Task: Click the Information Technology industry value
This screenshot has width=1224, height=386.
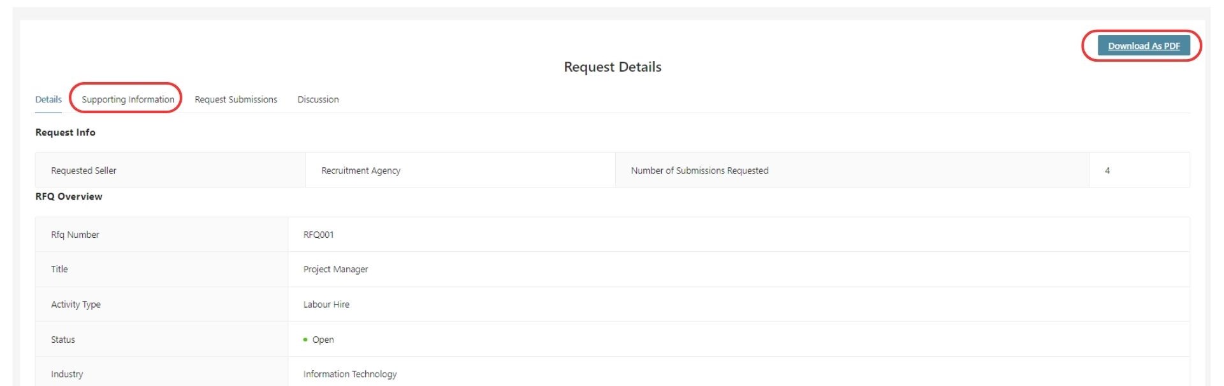Action: pyautogui.click(x=350, y=374)
